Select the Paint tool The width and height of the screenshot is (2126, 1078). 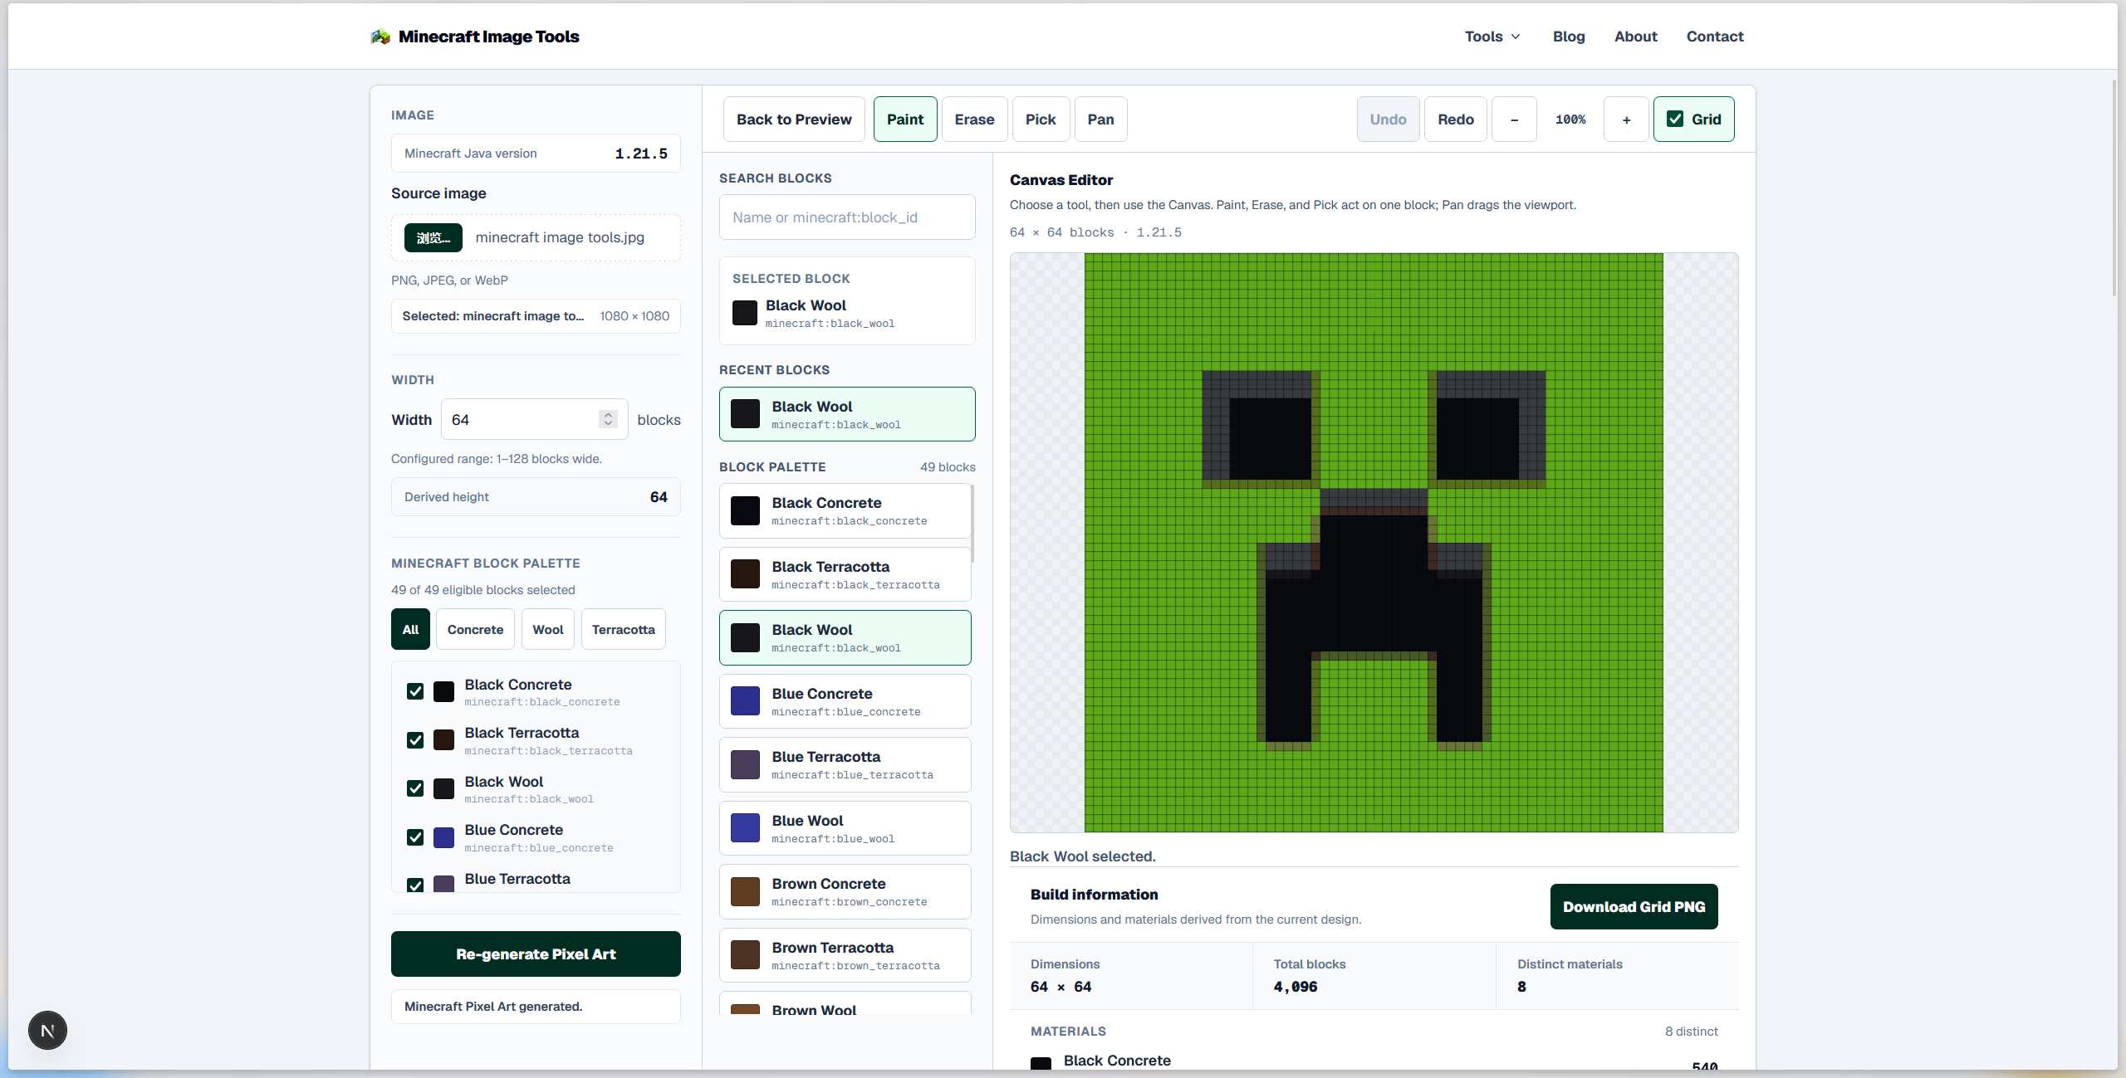click(x=905, y=119)
